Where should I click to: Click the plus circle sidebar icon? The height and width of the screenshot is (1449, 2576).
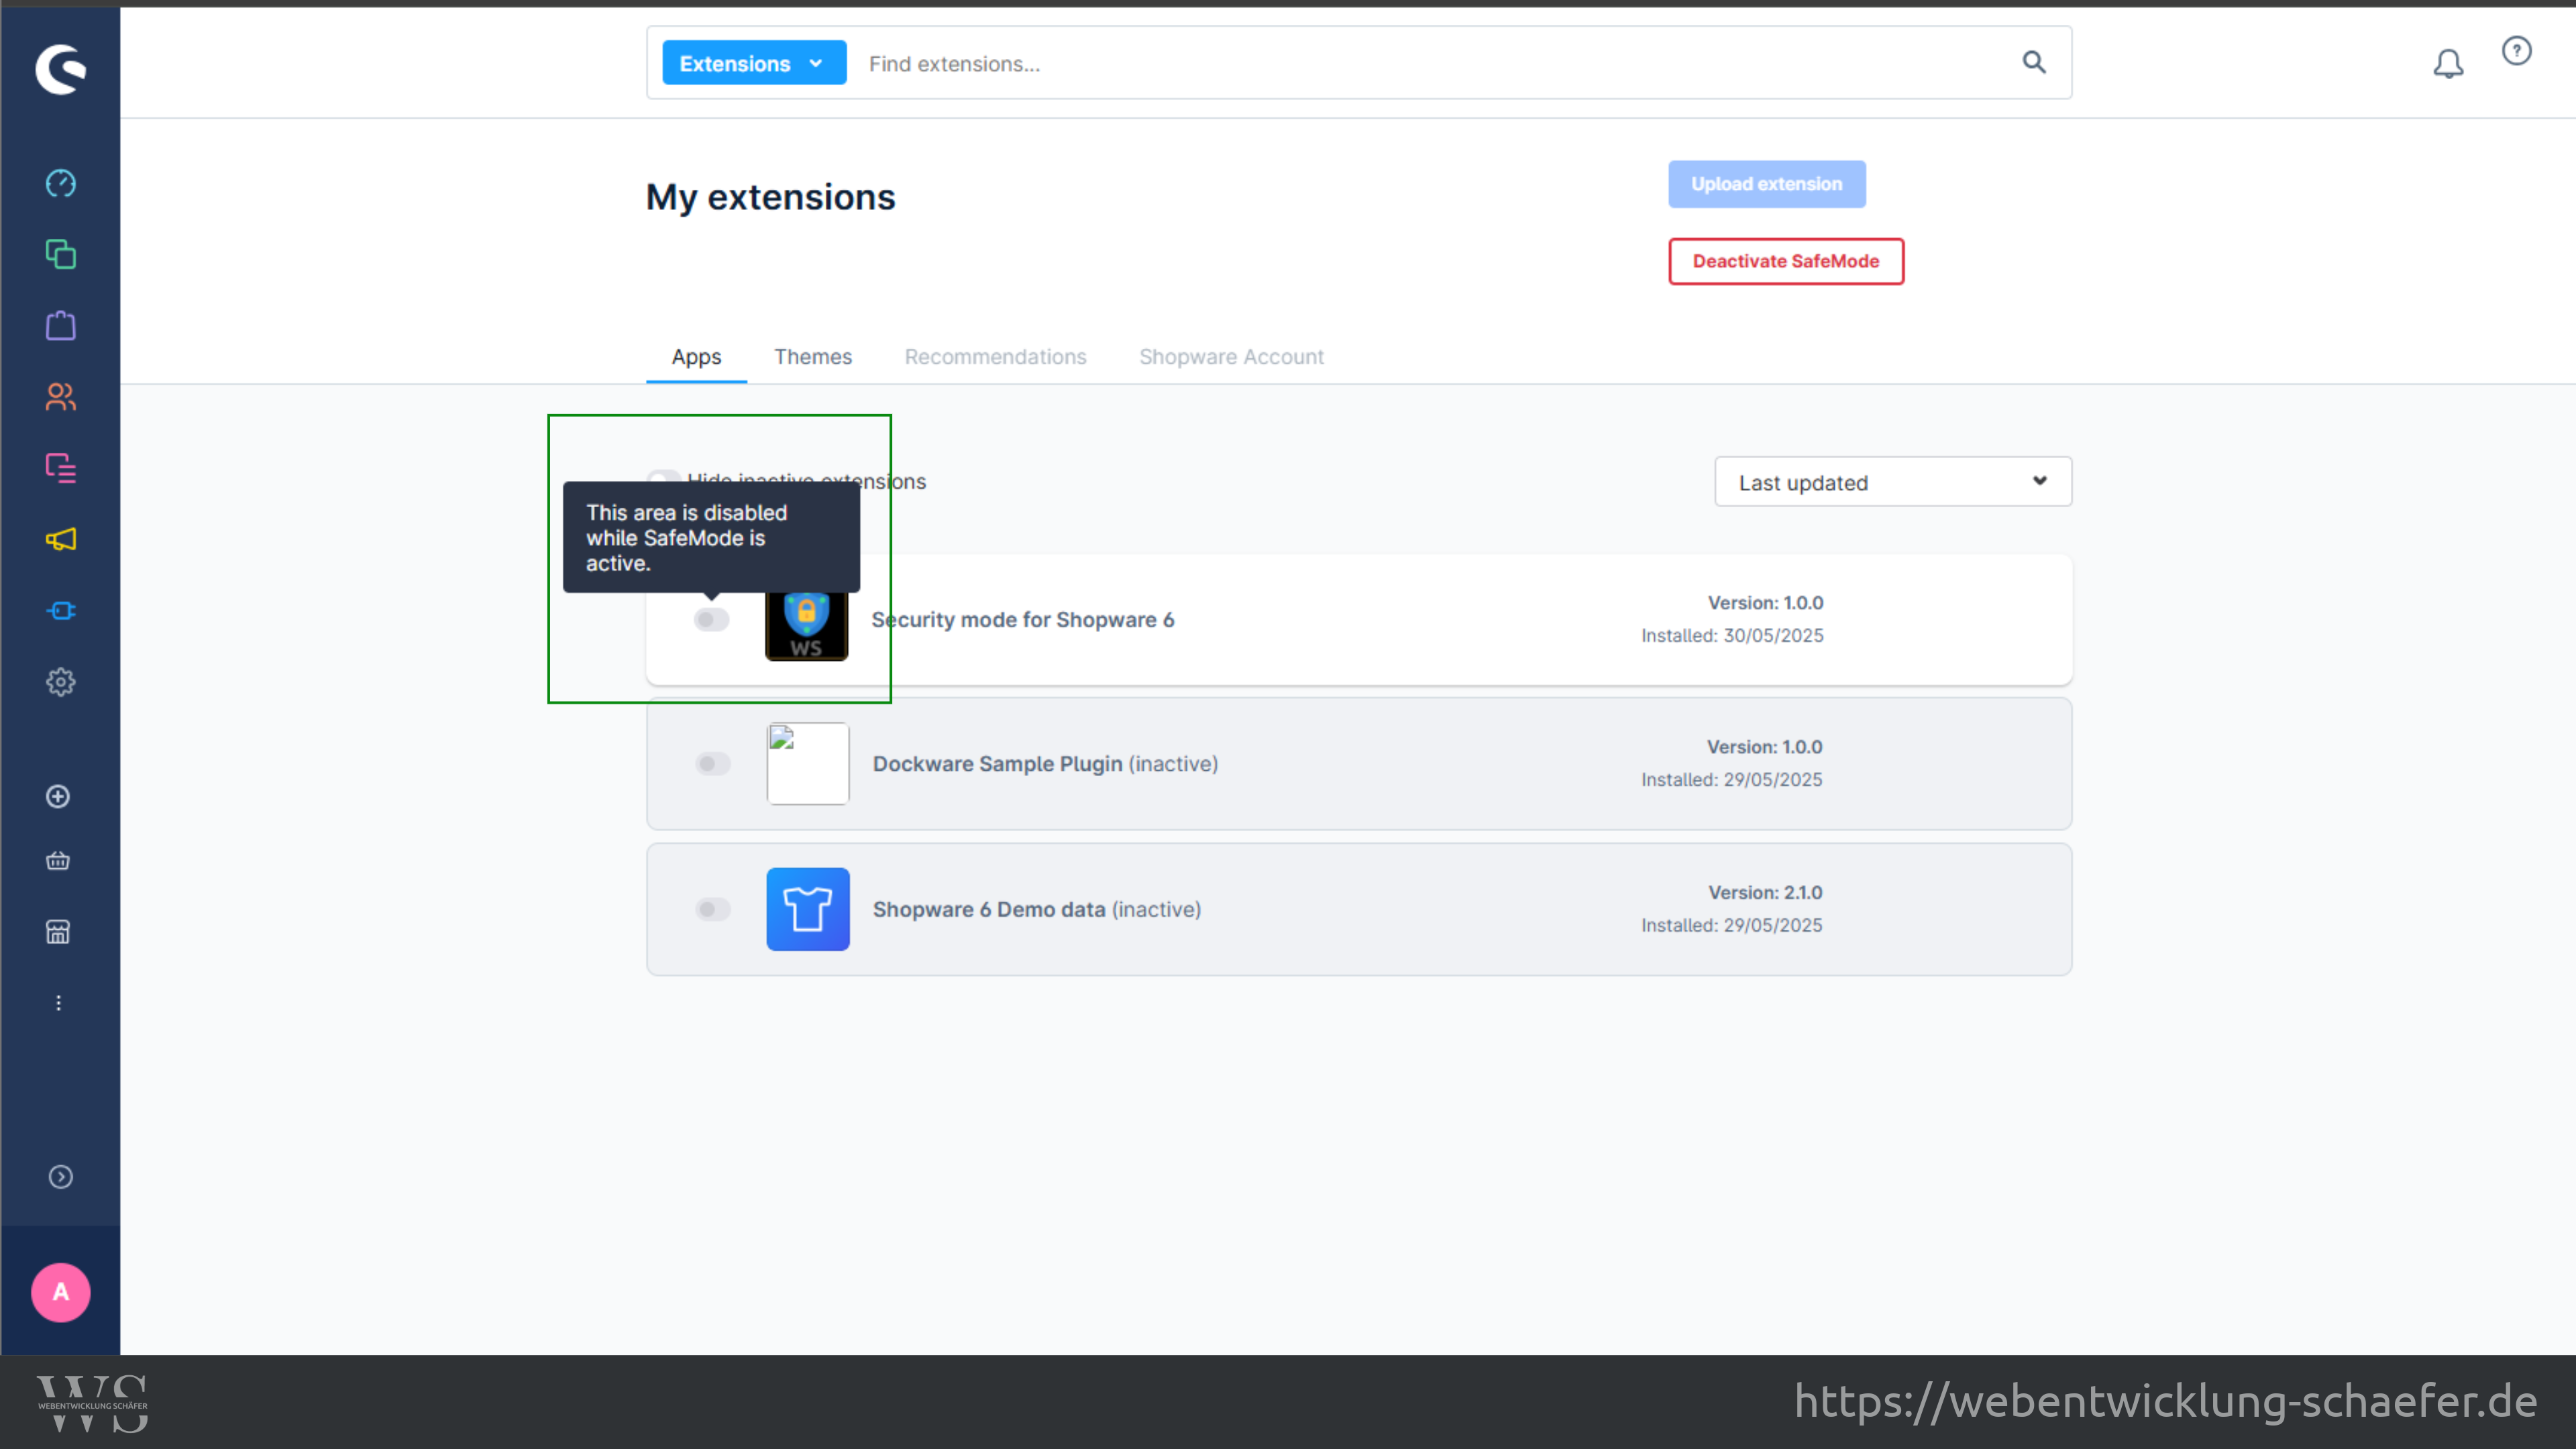(58, 796)
